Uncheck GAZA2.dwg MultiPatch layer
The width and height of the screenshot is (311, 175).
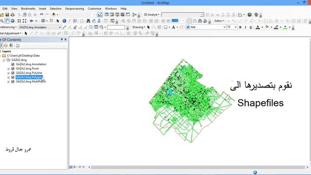pos(13,82)
